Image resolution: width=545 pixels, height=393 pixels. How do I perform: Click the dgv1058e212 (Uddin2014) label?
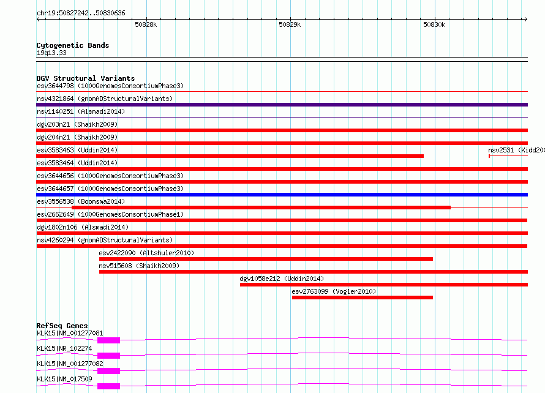click(x=282, y=279)
